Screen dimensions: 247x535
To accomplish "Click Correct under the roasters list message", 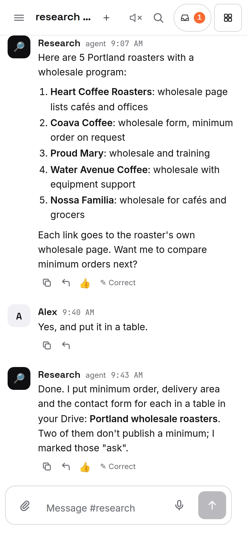I will [x=118, y=282].
